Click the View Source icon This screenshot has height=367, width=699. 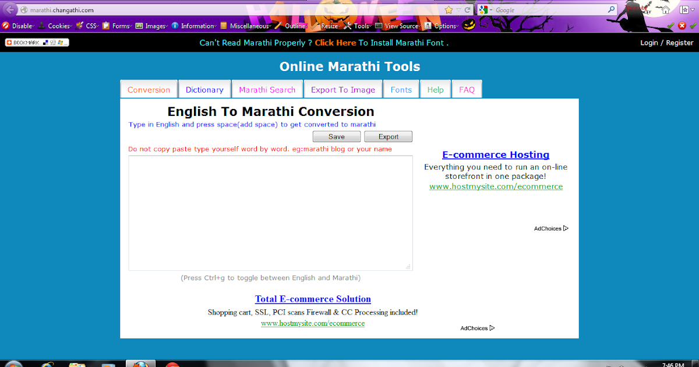click(377, 25)
